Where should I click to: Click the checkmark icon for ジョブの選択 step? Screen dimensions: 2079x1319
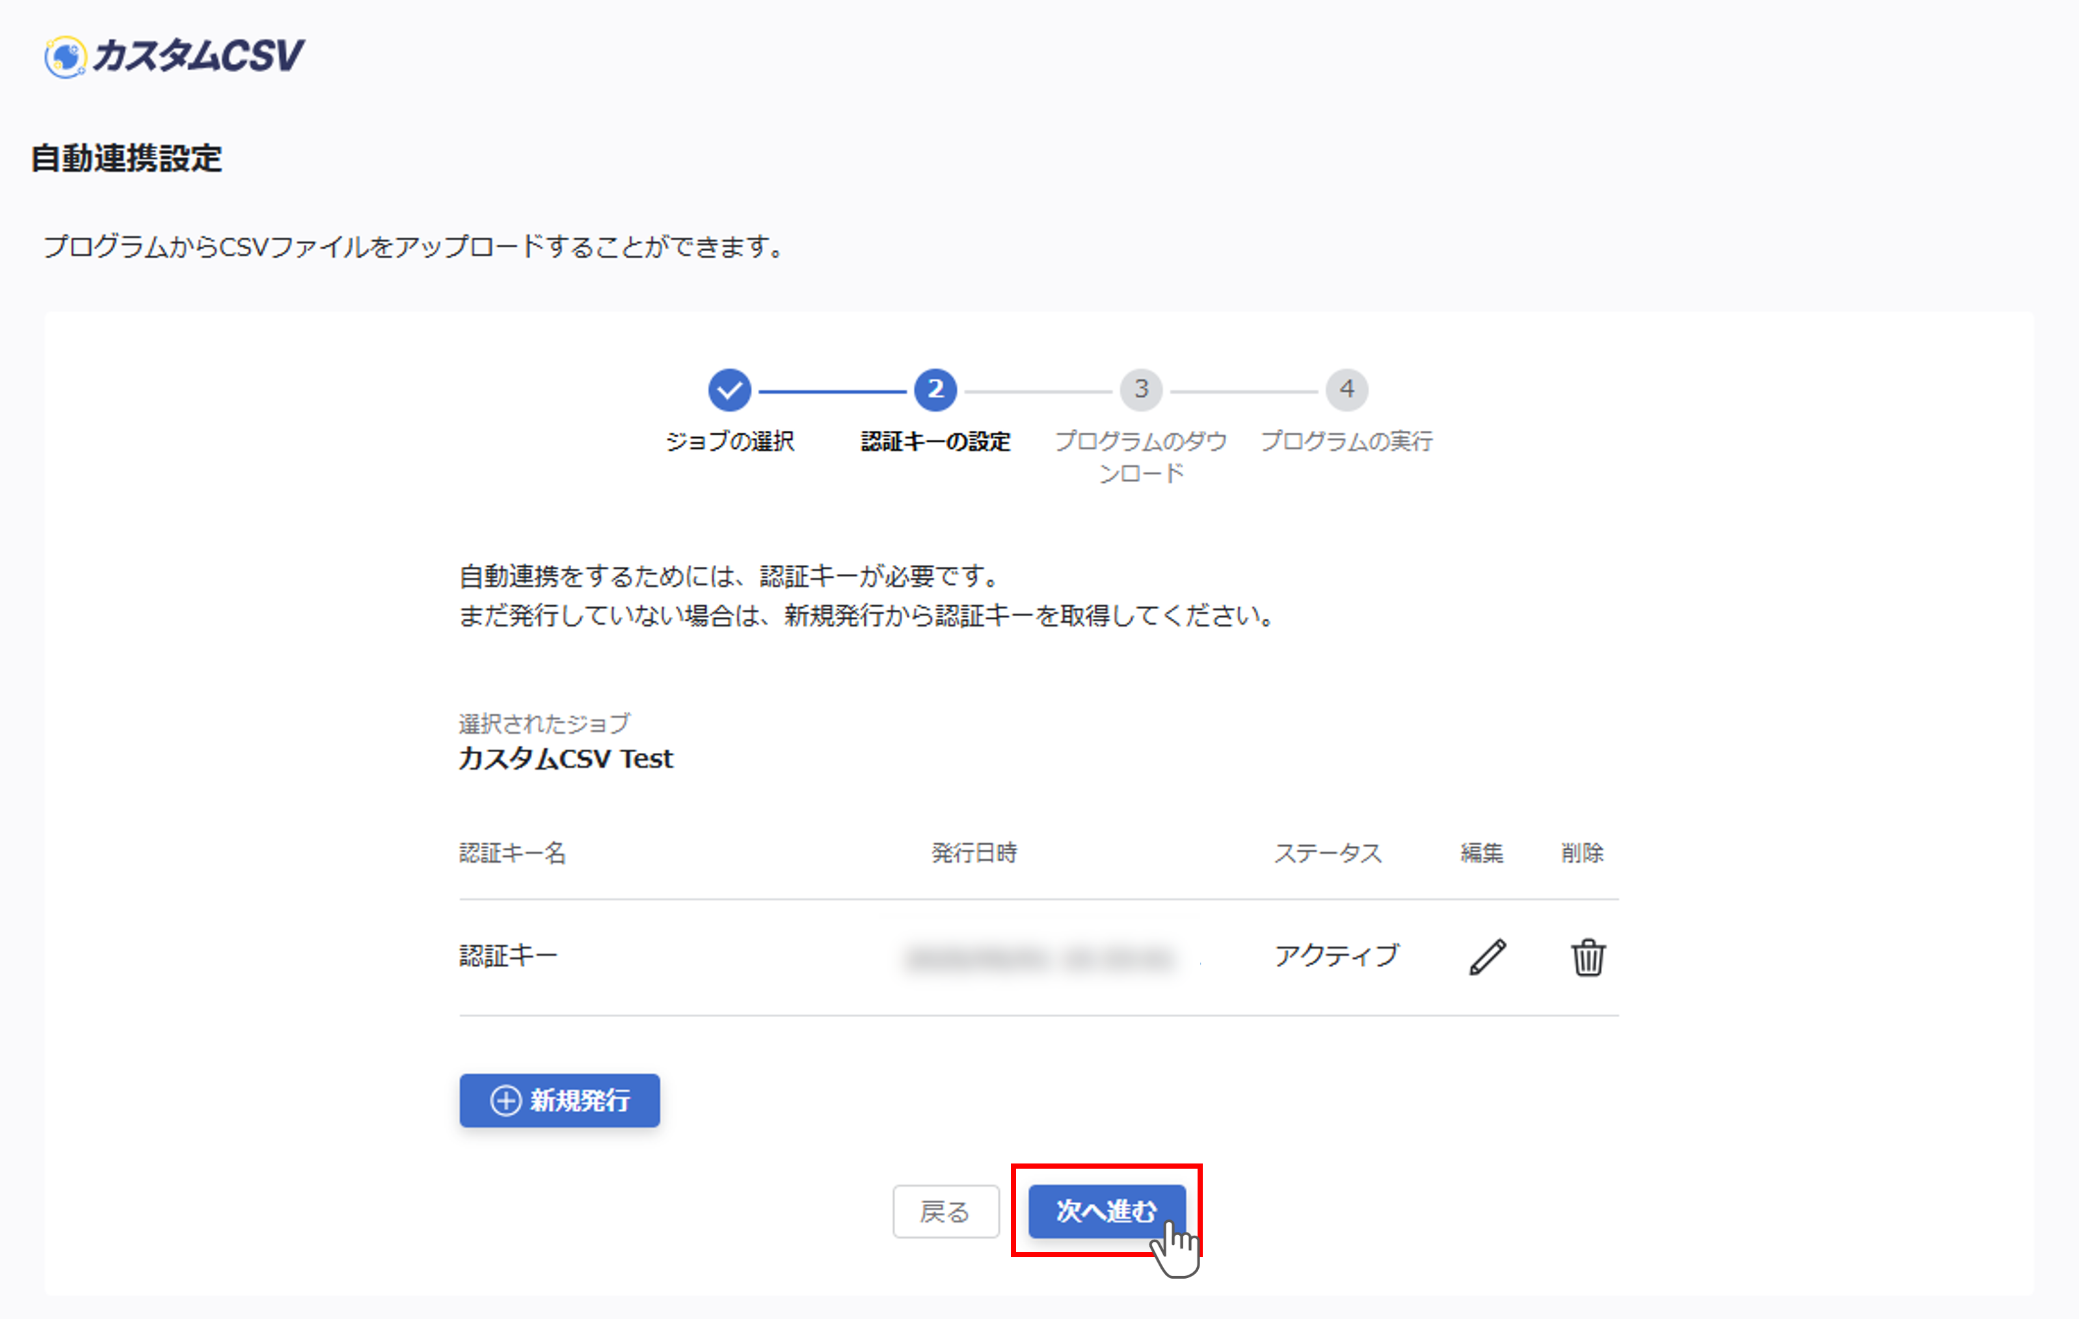point(730,390)
